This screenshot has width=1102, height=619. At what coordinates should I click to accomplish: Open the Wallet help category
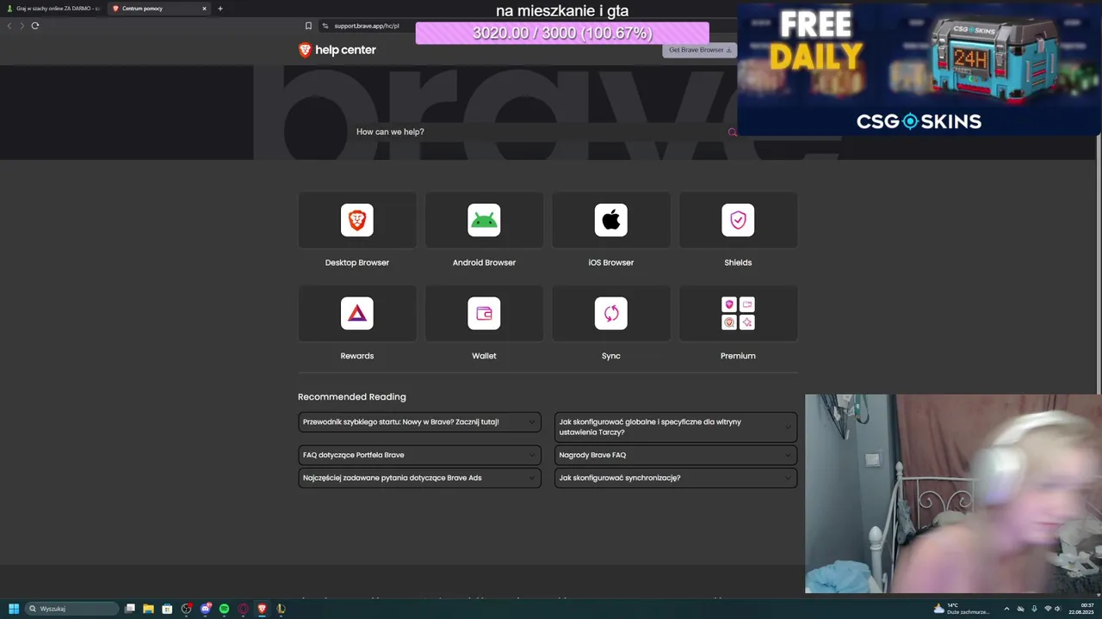tap(484, 313)
